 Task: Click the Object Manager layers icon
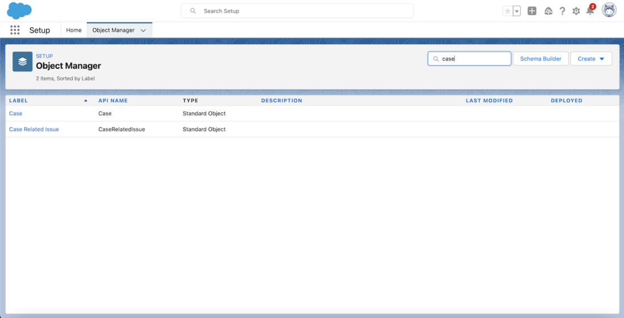click(23, 62)
